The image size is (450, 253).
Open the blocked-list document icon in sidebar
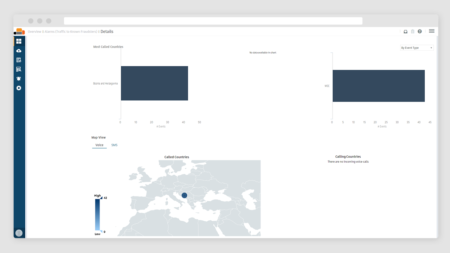pos(19,60)
